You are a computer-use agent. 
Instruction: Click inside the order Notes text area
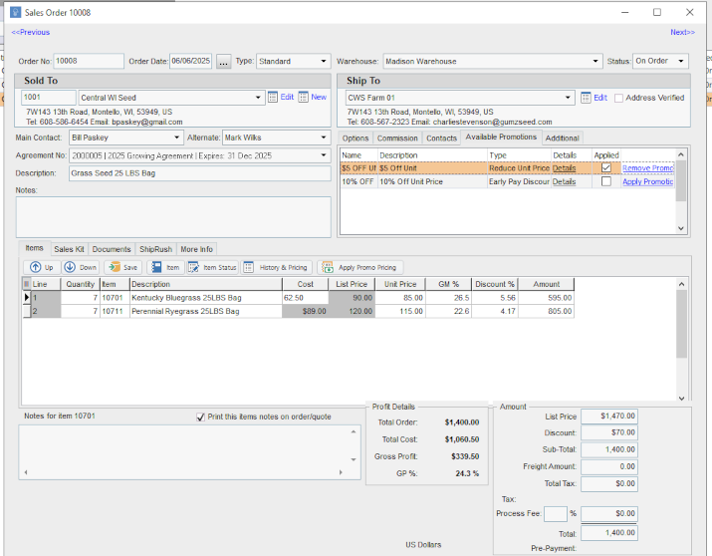tap(173, 216)
